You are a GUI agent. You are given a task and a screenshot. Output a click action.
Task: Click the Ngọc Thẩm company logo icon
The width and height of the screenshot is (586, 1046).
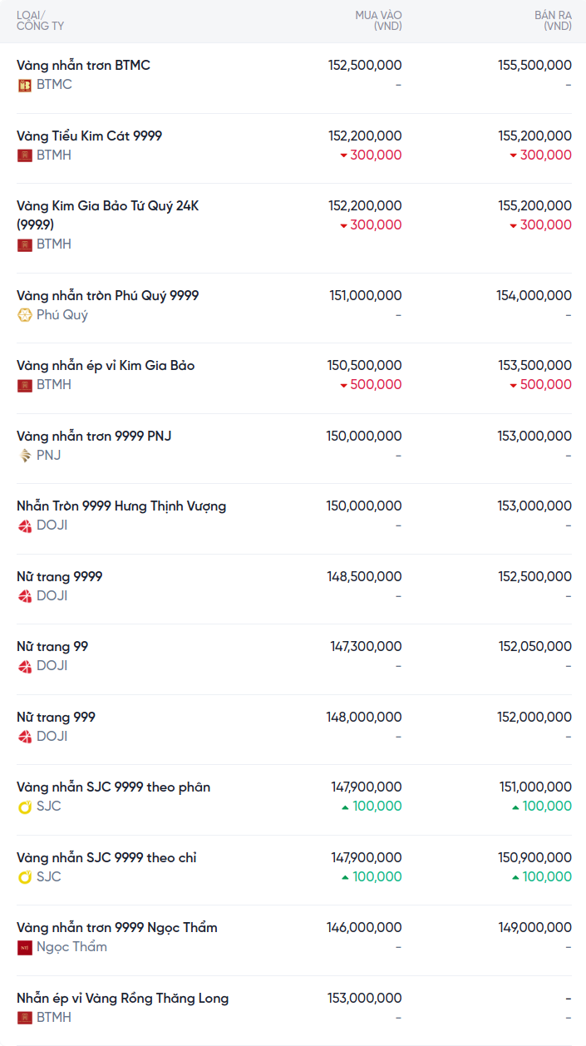click(25, 947)
